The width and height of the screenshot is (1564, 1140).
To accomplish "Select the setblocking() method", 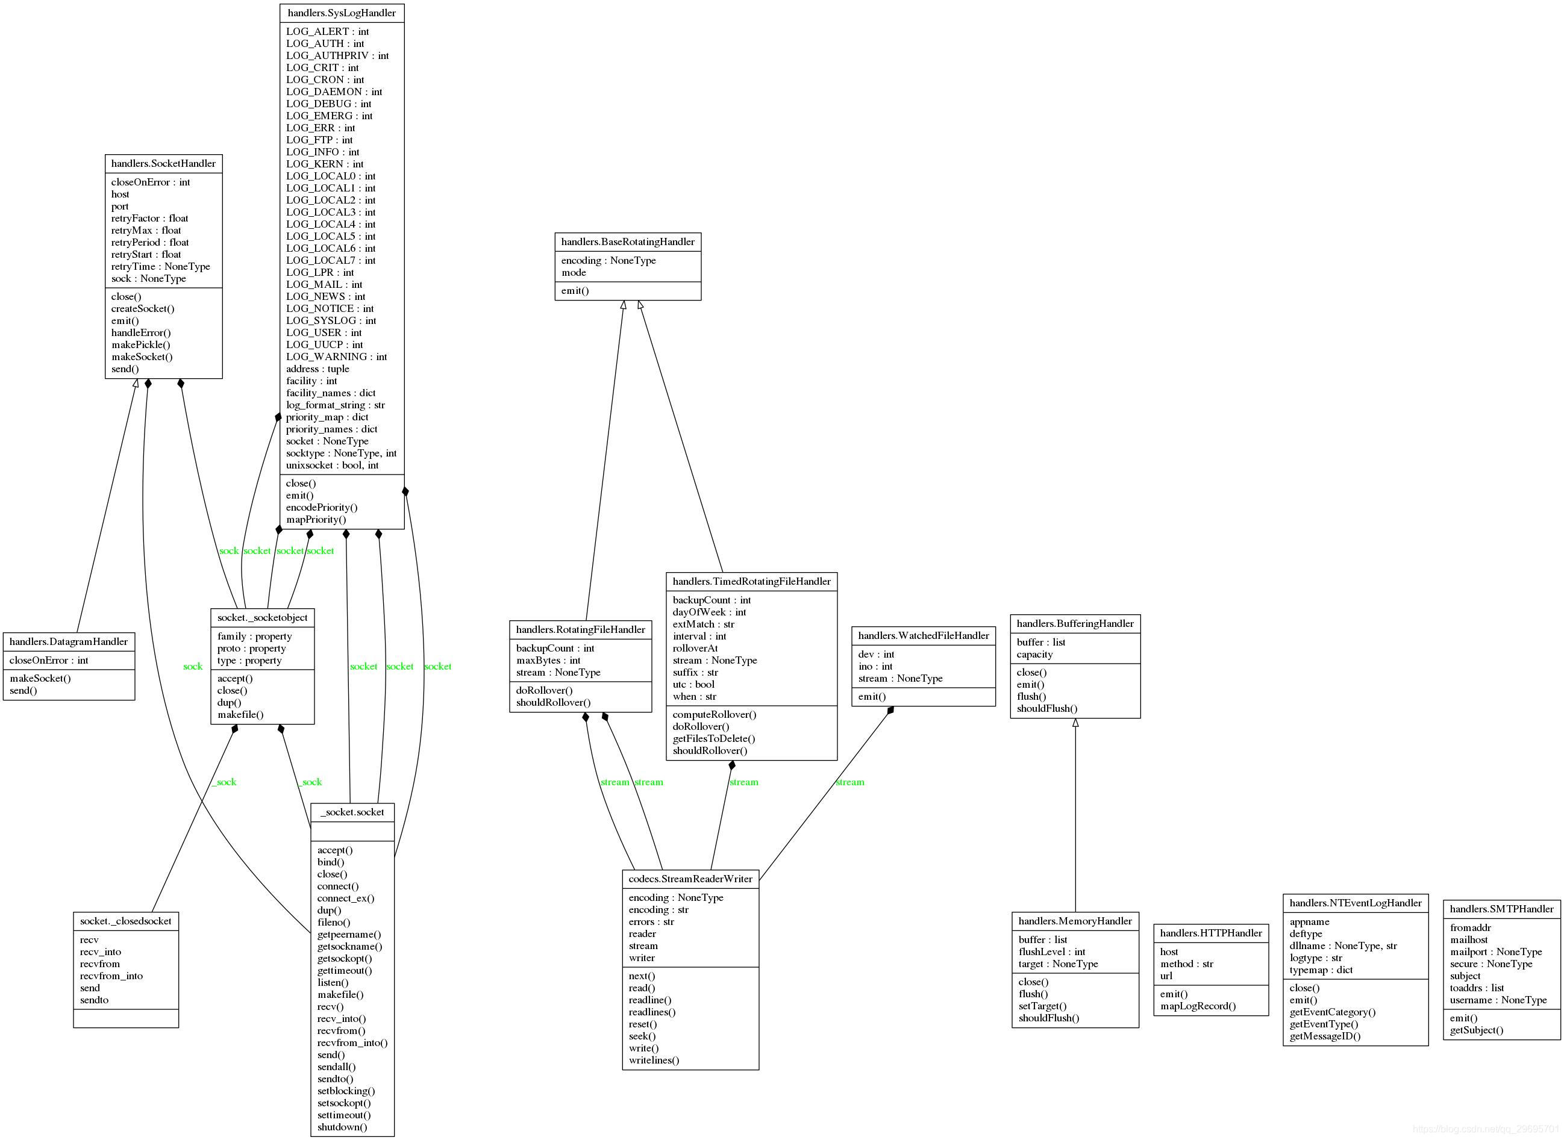I will [346, 1091].
